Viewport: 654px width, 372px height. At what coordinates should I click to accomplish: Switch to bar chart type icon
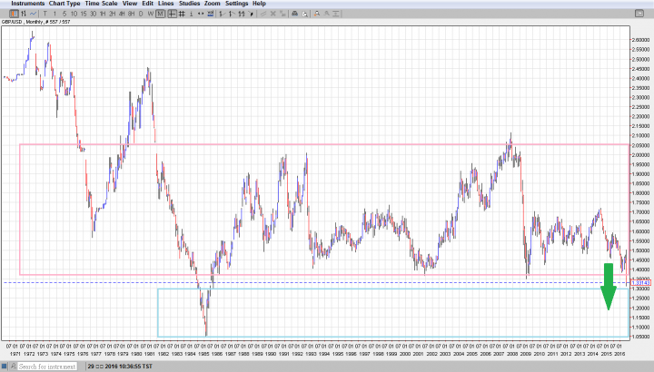pyautogui.click(x=22, y=14)
